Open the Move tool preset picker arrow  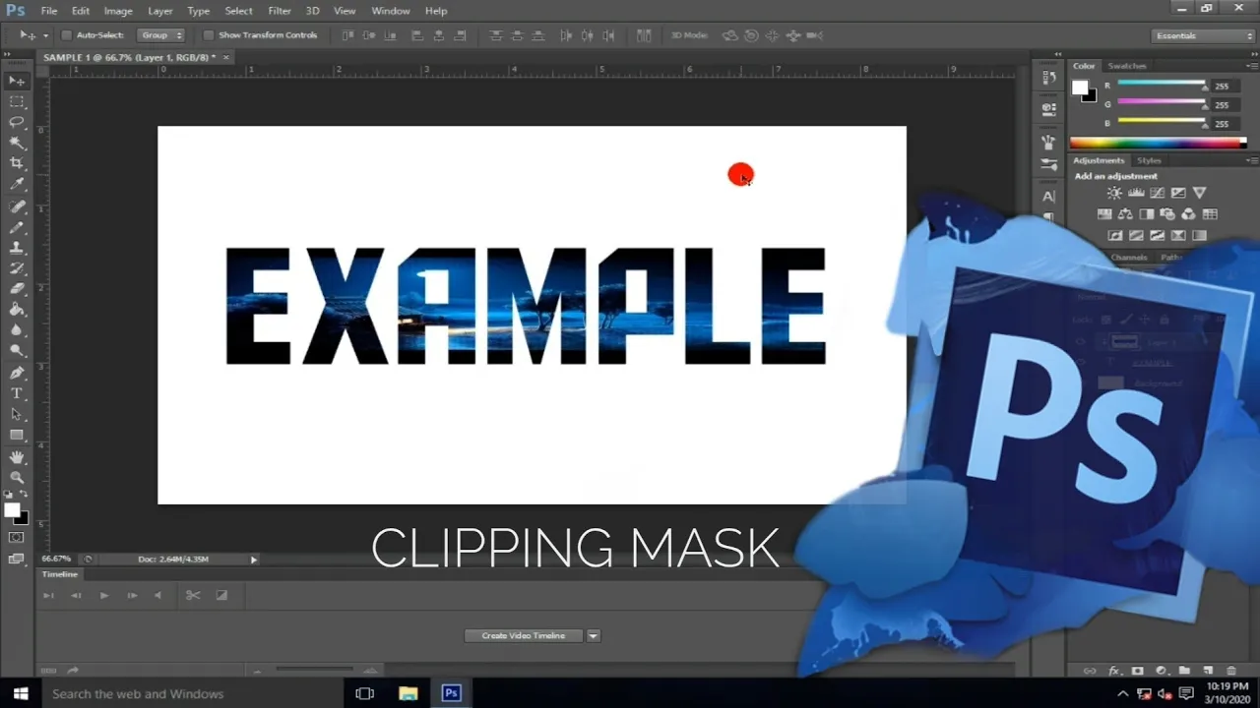pyautogui.click(x=45, y=35)
